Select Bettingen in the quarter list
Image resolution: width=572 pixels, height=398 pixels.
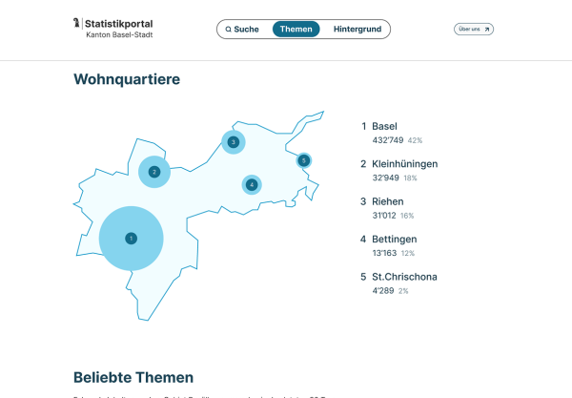click(x=394, y=239)
